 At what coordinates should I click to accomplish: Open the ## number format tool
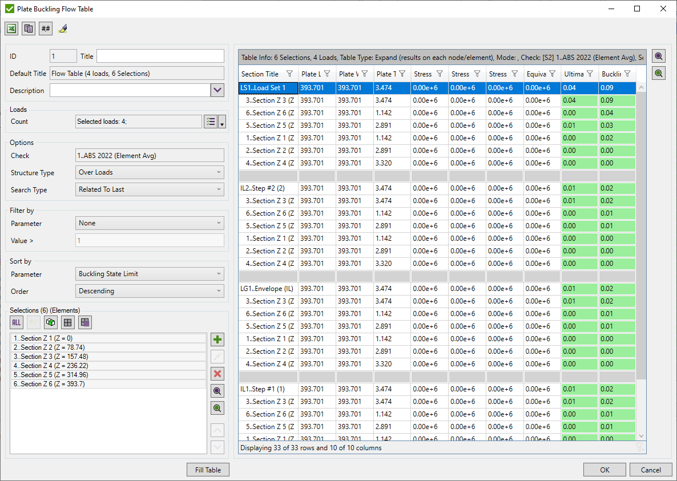coord(45,28)
